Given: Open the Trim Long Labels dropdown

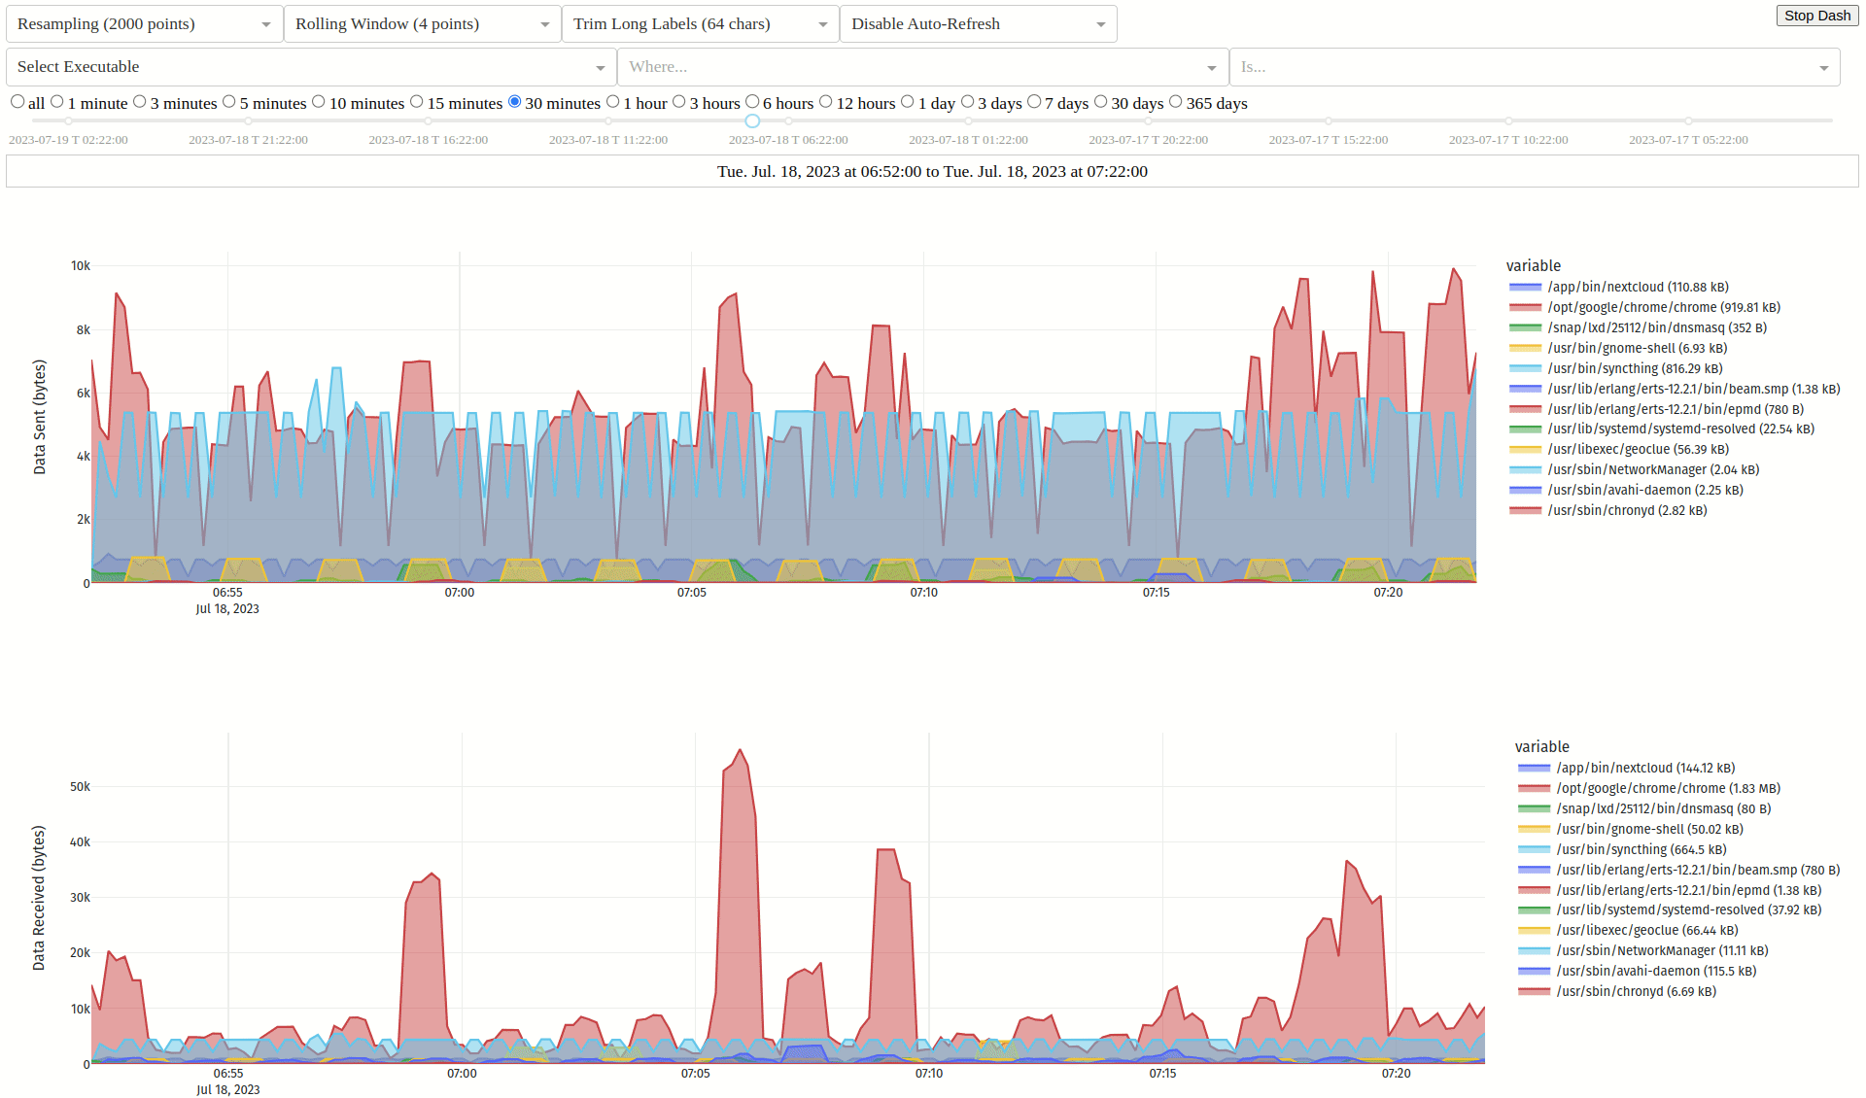Looking at the screenshot, I should pos(700,24).
